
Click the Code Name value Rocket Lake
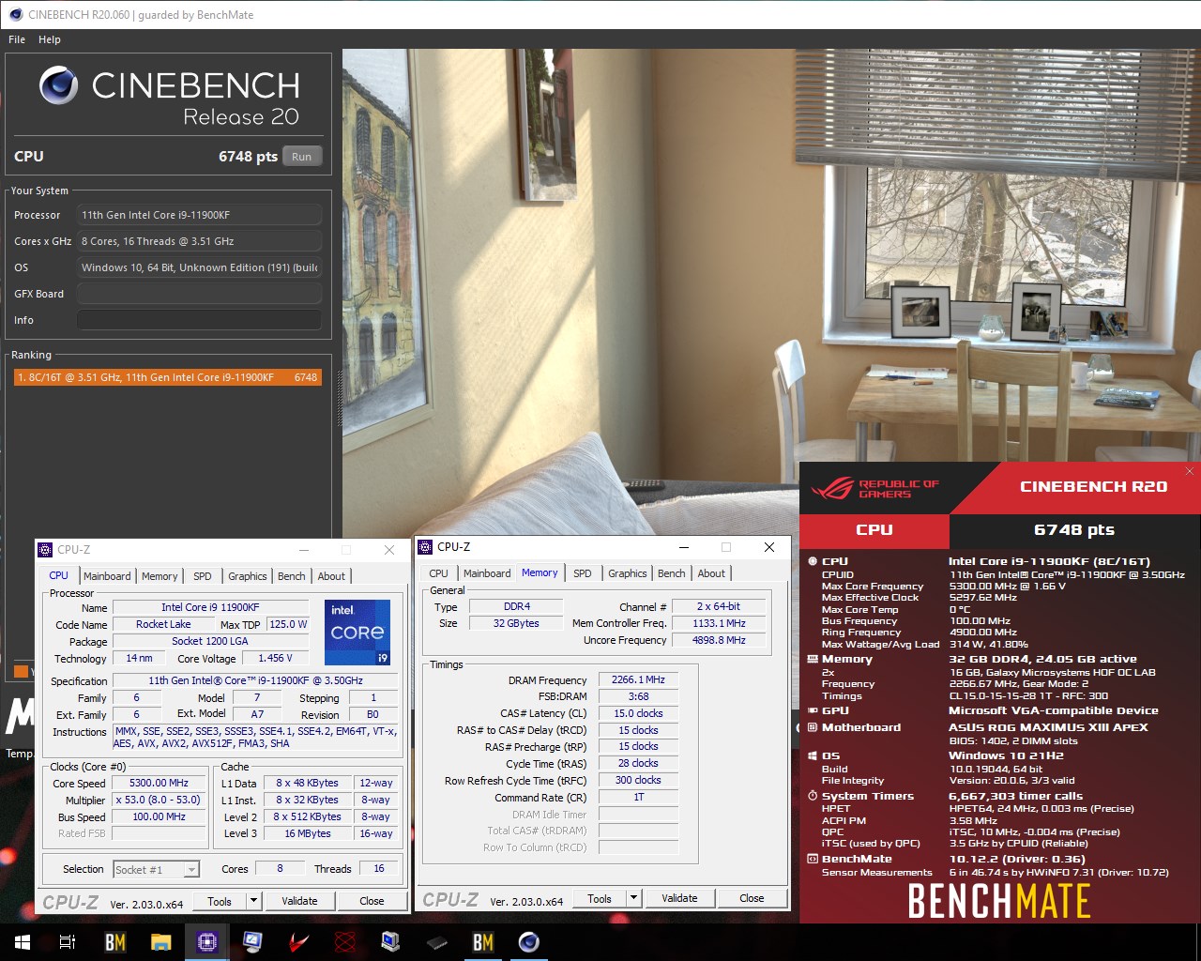click(x=163, y=624)
